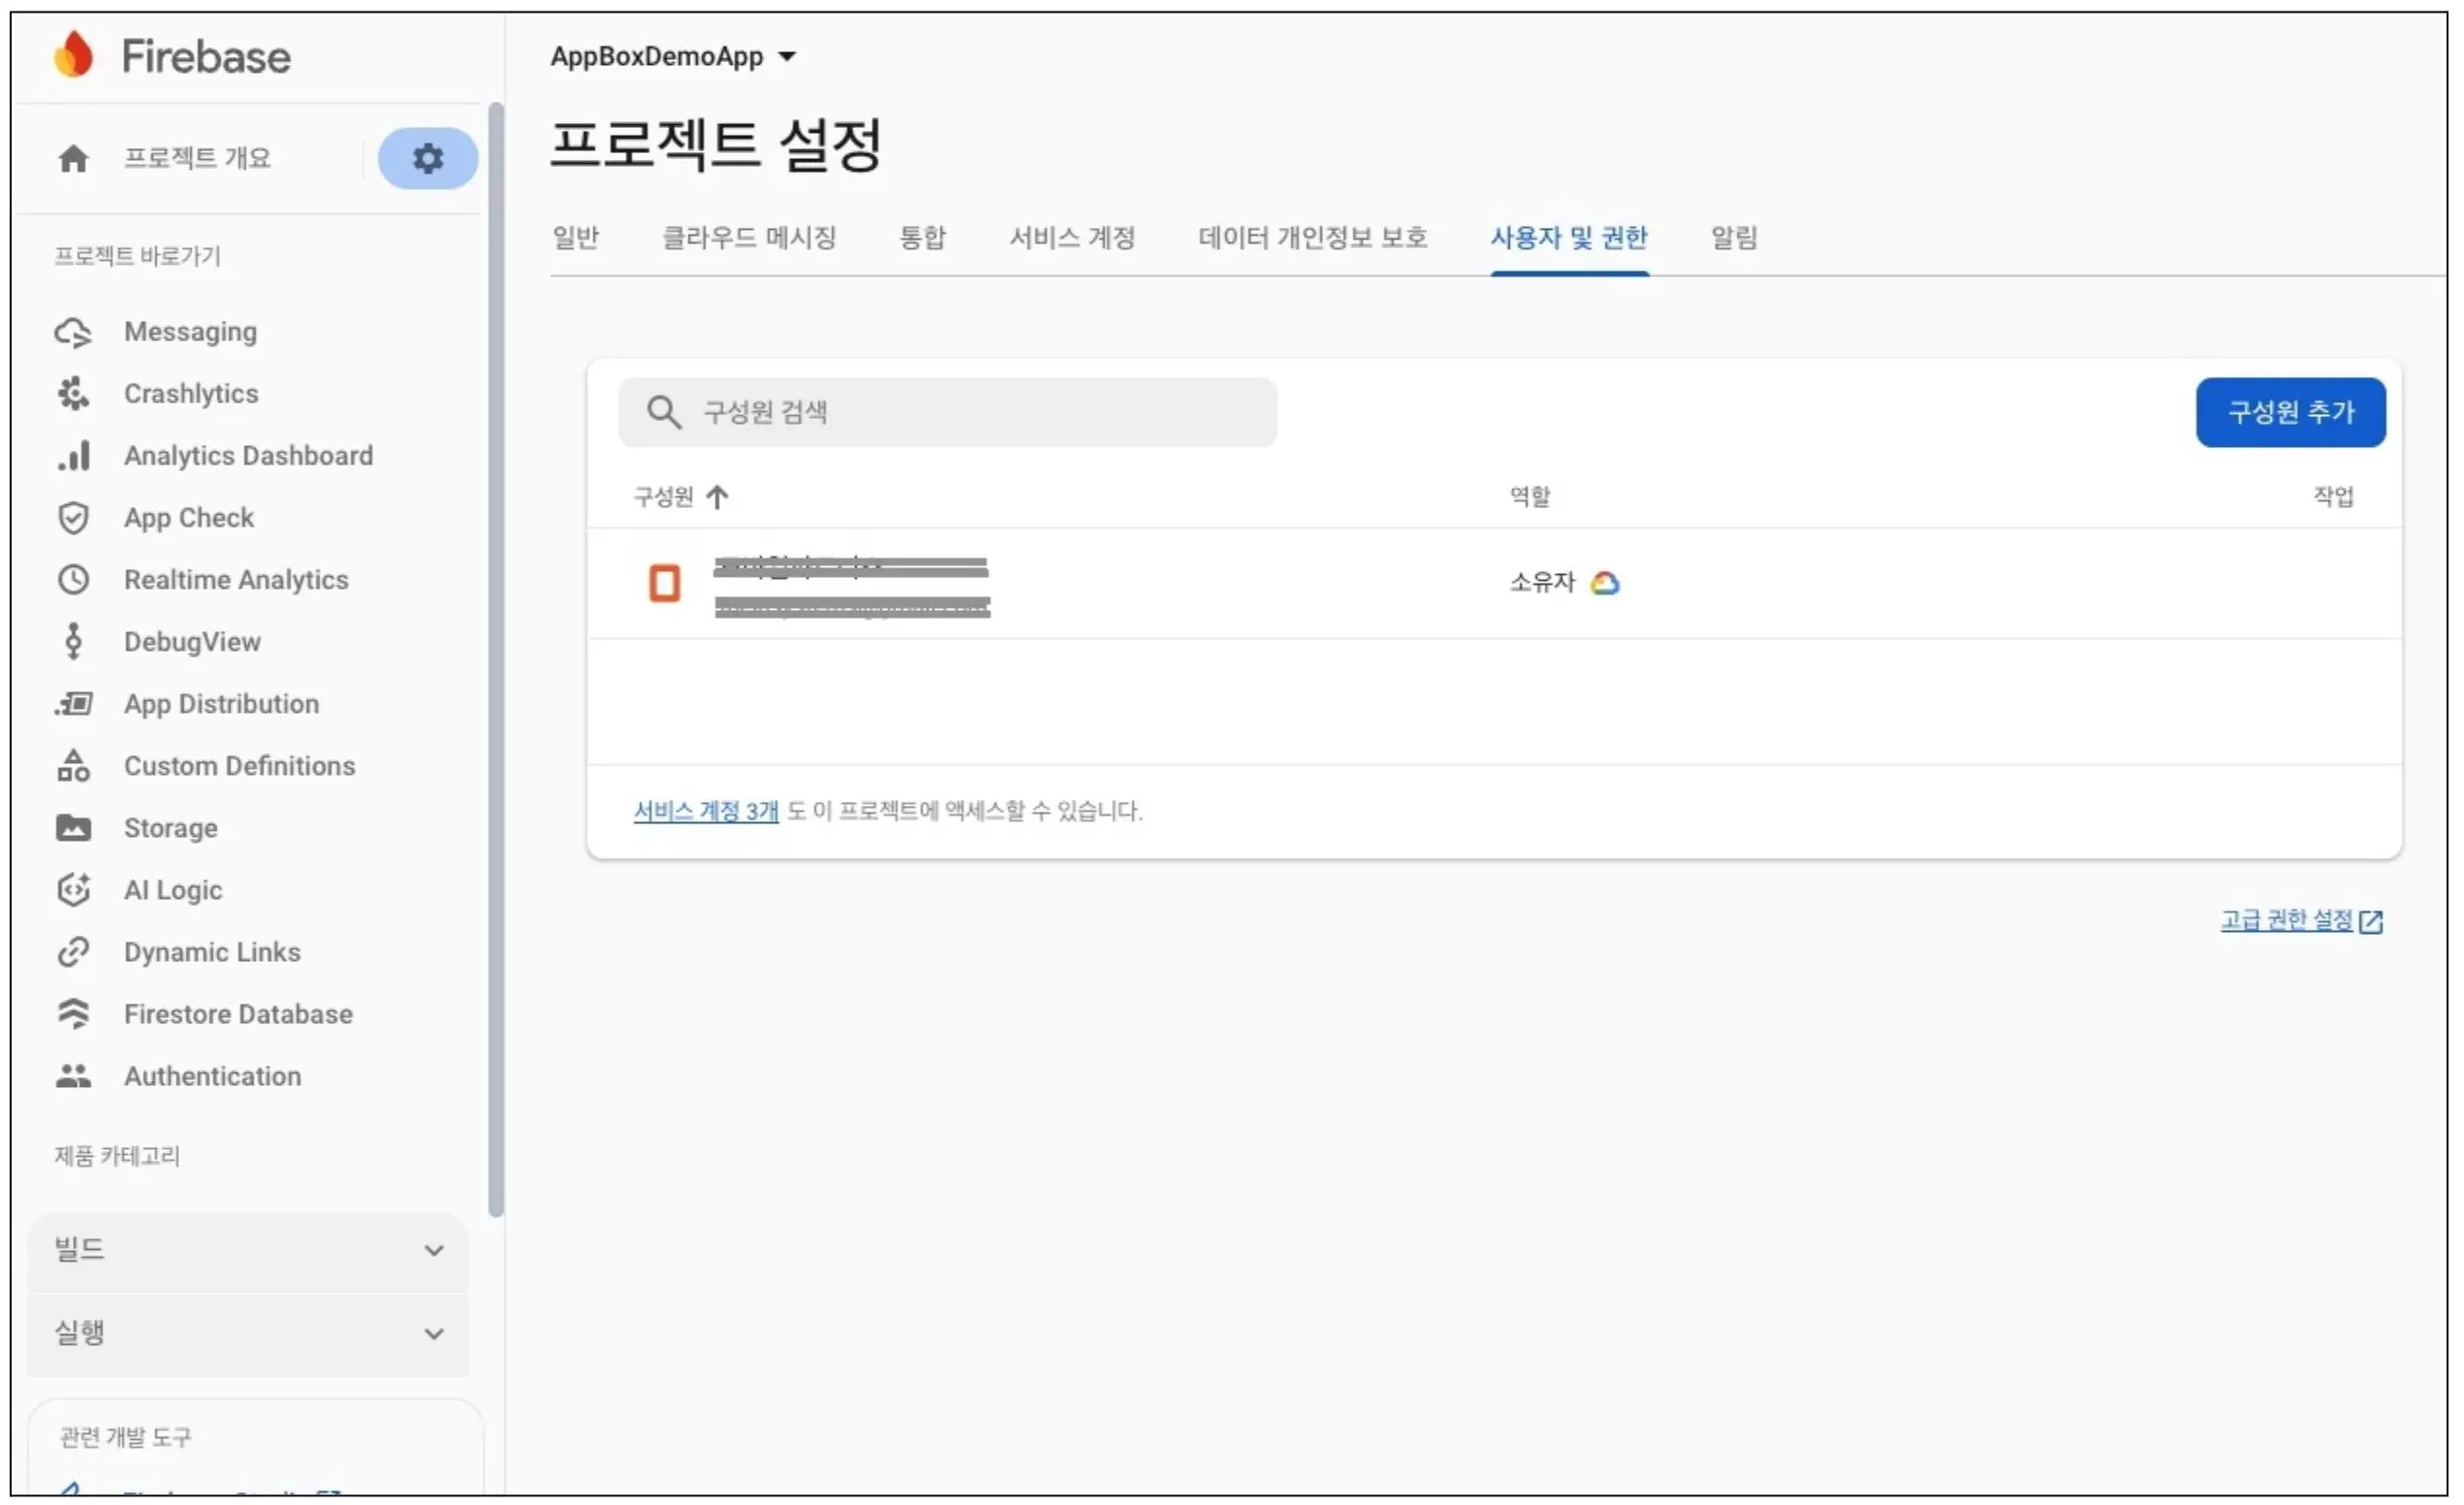
Task: Click the AI Logic sparkle icon
Action: click(73, 890)
